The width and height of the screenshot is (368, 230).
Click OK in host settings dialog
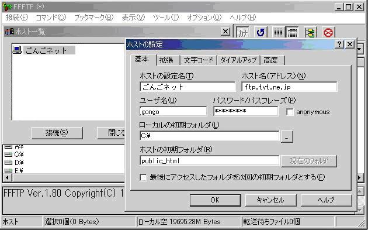pyautogui.click(x=215, y=200)
